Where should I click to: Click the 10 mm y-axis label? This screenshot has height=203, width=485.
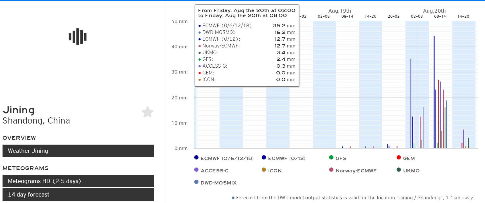(180, 123)
